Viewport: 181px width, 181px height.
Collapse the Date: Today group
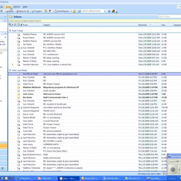[10, 31]
